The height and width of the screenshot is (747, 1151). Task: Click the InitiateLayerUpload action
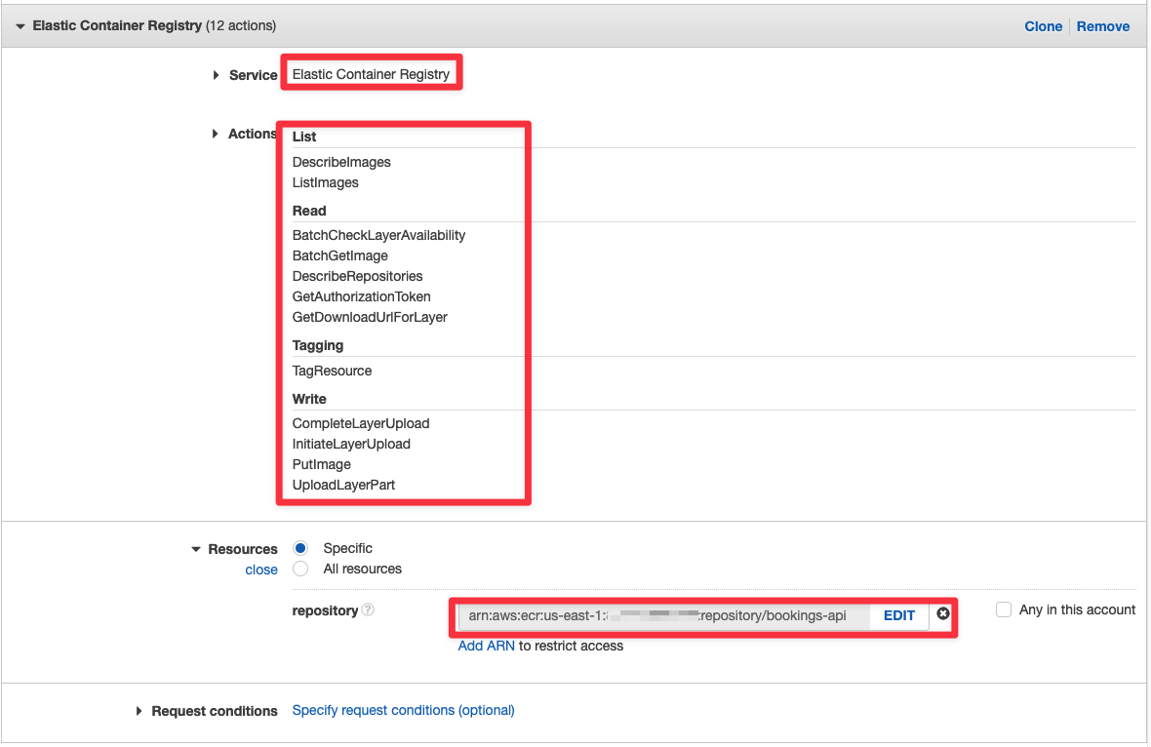point(351,445)
